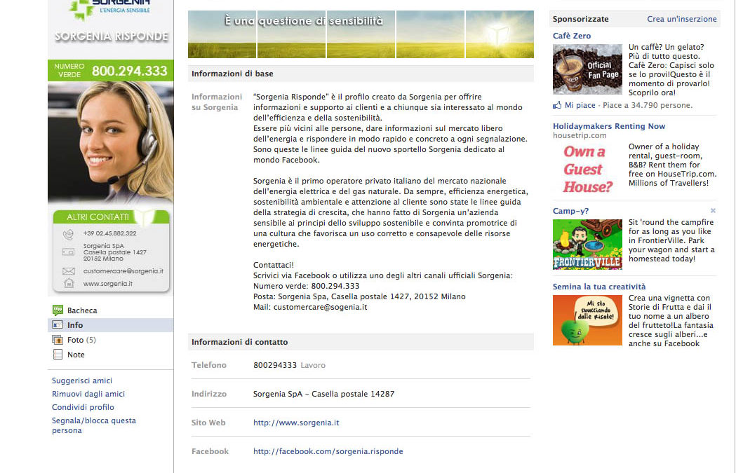Click the green apple cartoon ad thumbnail

tap(587, 320)
